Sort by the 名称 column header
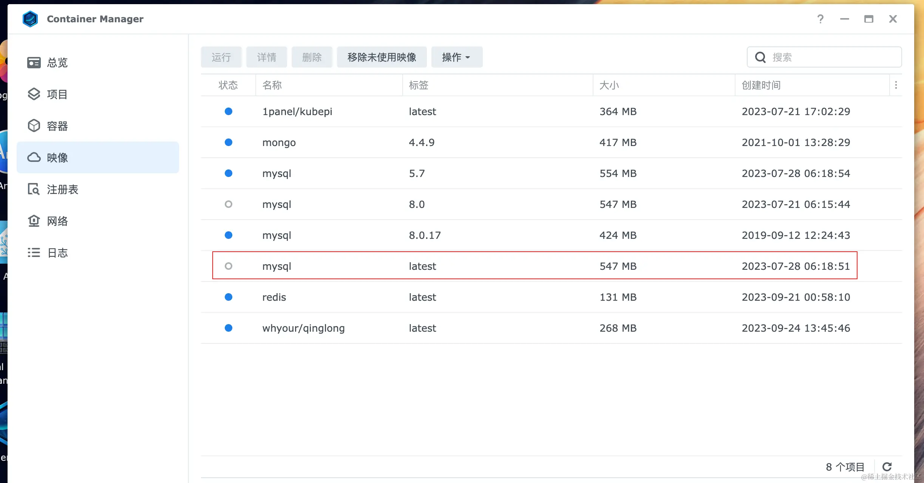 coord(272,85)
